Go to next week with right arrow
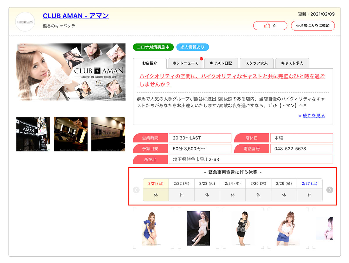This screenshot has height=263, width=349. [x=329, y=190]
